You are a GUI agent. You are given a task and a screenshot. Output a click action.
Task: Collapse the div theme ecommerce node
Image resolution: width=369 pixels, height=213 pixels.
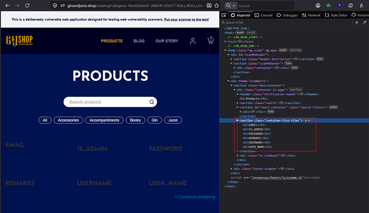tap(228, 81)
